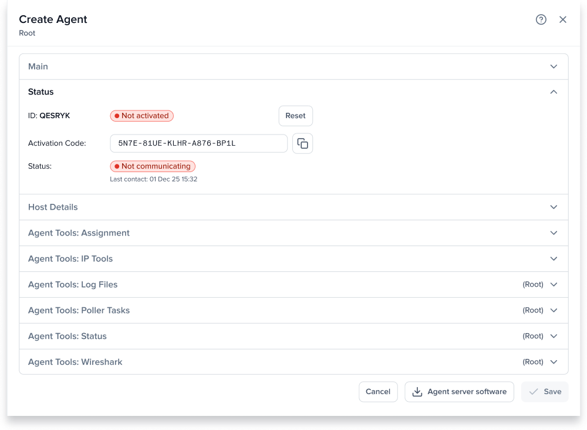Screen dimensions: 587x430
Task: Expand Agent Tools: Status chevron
Action: coord(554,337)
